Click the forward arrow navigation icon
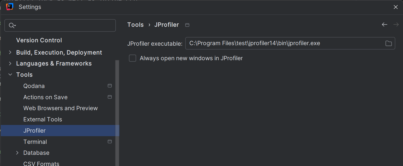The height and width of the screenshot is (166, 403). click(x=396, y=24)
